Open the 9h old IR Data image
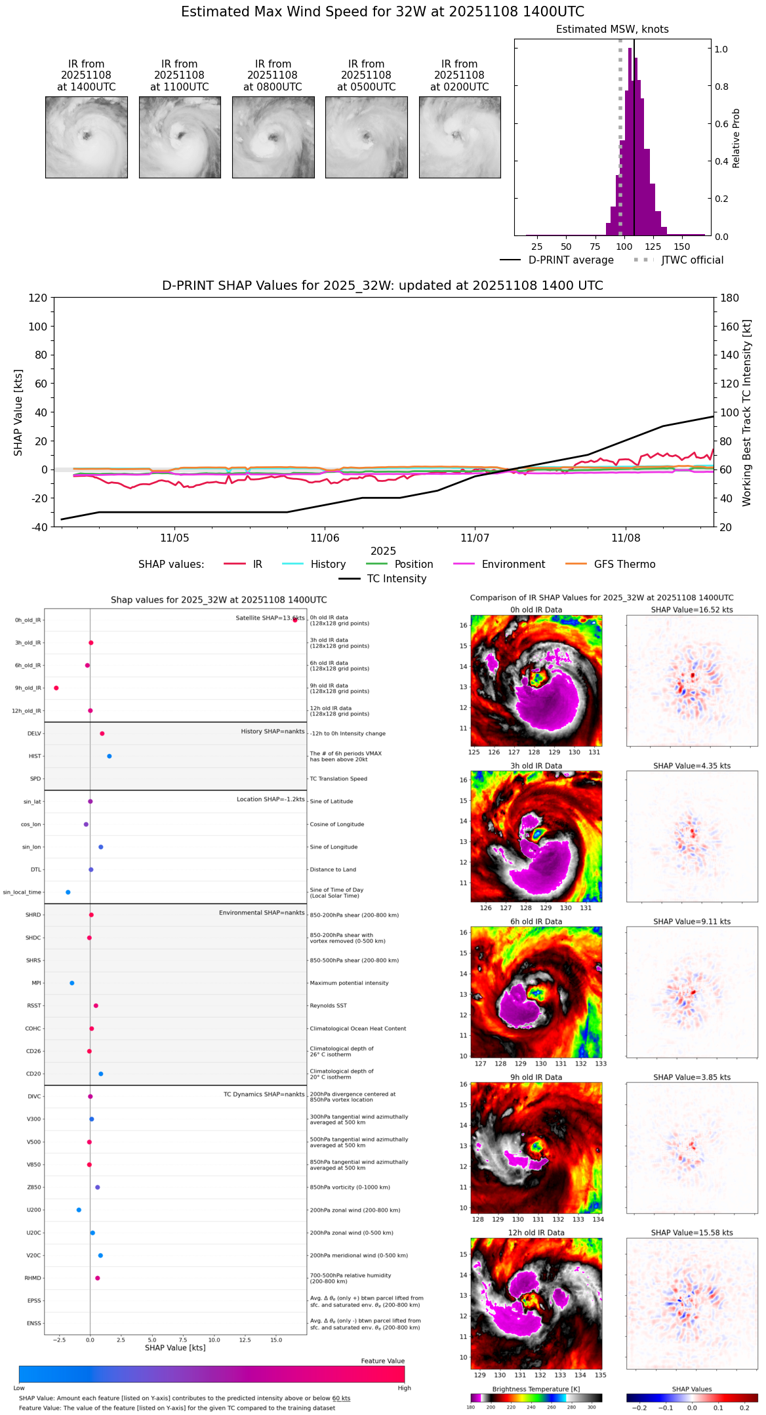 [x=536, y=1147]
